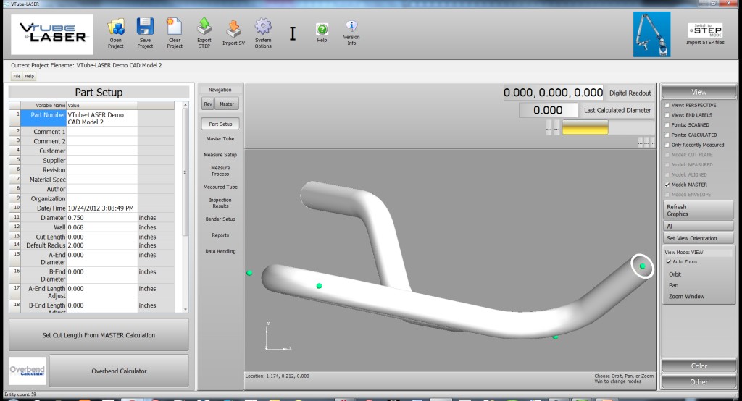Click the Save Project floppy icon
The width and height of the screenshot is (742, 401).
pyautogui.click(x=145, y=28)
